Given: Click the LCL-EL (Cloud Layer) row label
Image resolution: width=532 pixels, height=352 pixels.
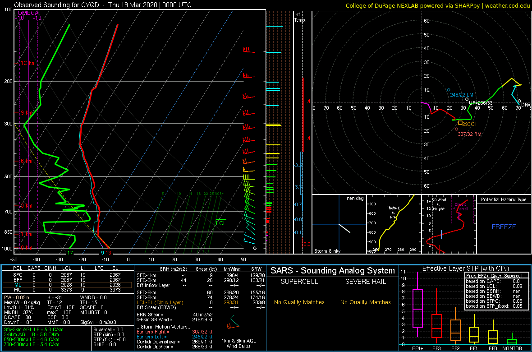Looking at the screenshot, I should coord(161,302).
